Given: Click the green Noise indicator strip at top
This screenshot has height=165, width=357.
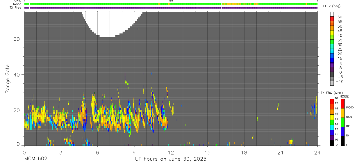Looking at the screenshot, I should 171,4.
